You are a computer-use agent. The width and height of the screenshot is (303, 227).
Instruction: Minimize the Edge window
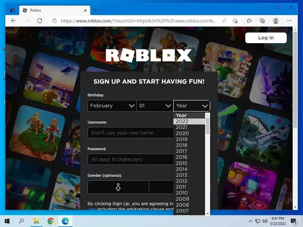[264, 7]
